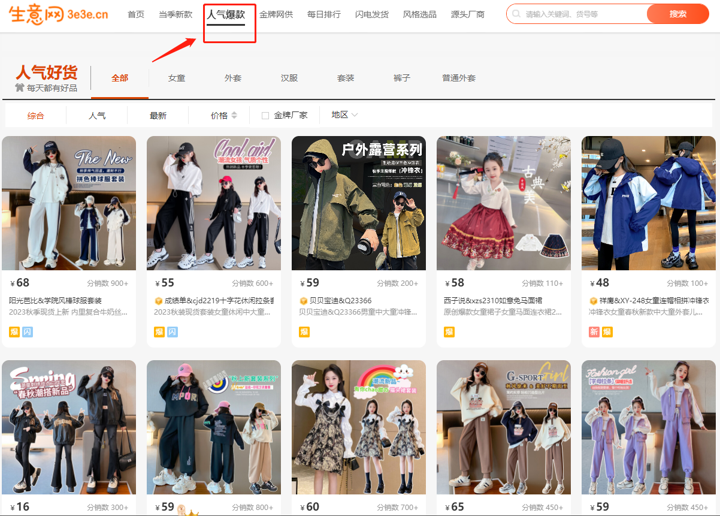Click the 爆 badge under 阳光芭比 product

click(x=14, y=332)
